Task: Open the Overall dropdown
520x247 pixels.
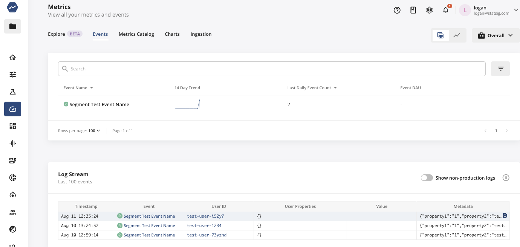Action: coord(496,35)
